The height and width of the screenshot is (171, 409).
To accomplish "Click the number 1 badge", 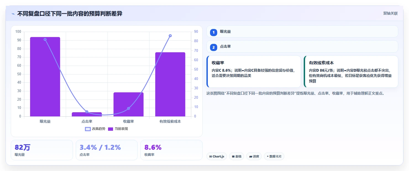I will point(214,33).
